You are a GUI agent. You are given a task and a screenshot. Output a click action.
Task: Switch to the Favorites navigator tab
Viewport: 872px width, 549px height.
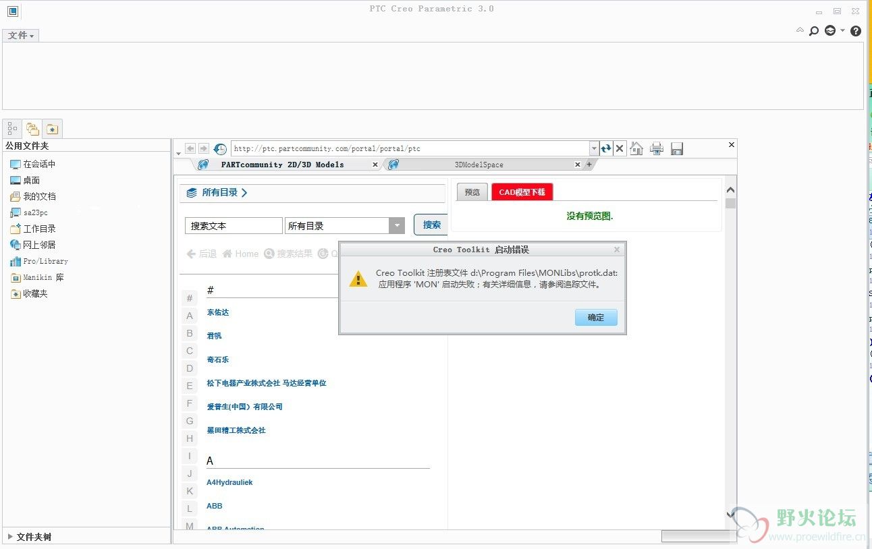(53, 128)
